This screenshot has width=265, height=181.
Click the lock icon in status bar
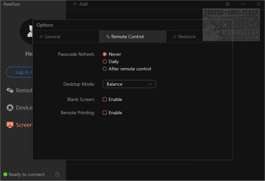pos(57,174)
